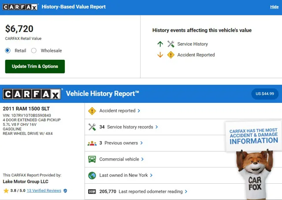Click the Service History value event text
Viewport: 282px width, 200px height.
(193, 44)
